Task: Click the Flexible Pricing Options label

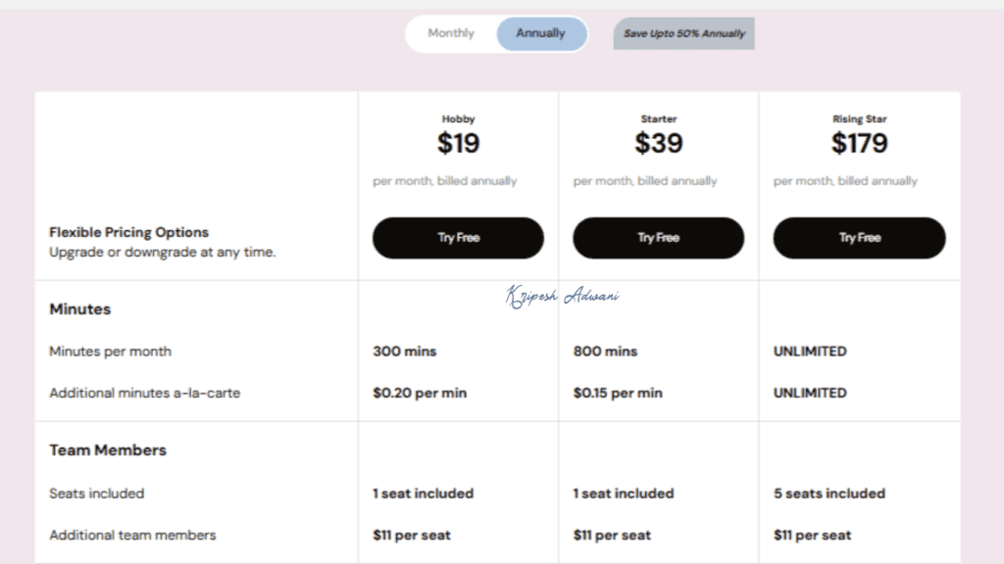Action: [x=128, y=232]
